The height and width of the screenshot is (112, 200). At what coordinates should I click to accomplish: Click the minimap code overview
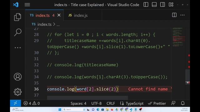[x=178, y=37]
